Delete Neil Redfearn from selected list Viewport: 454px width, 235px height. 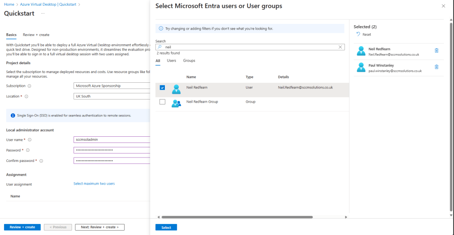pyautogui.click(x=436, y=50)
